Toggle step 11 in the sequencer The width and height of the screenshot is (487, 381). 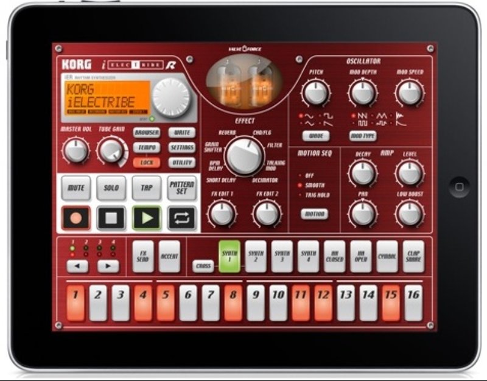(x=301, y=303)
